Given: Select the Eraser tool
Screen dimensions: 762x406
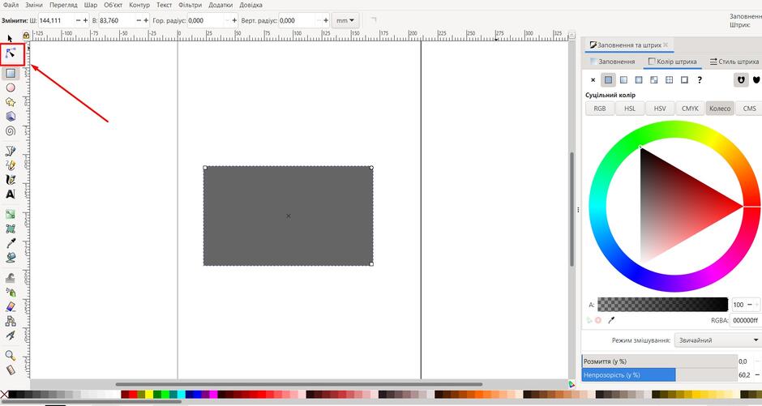Looking at the screenshot, I should (11, 307).
